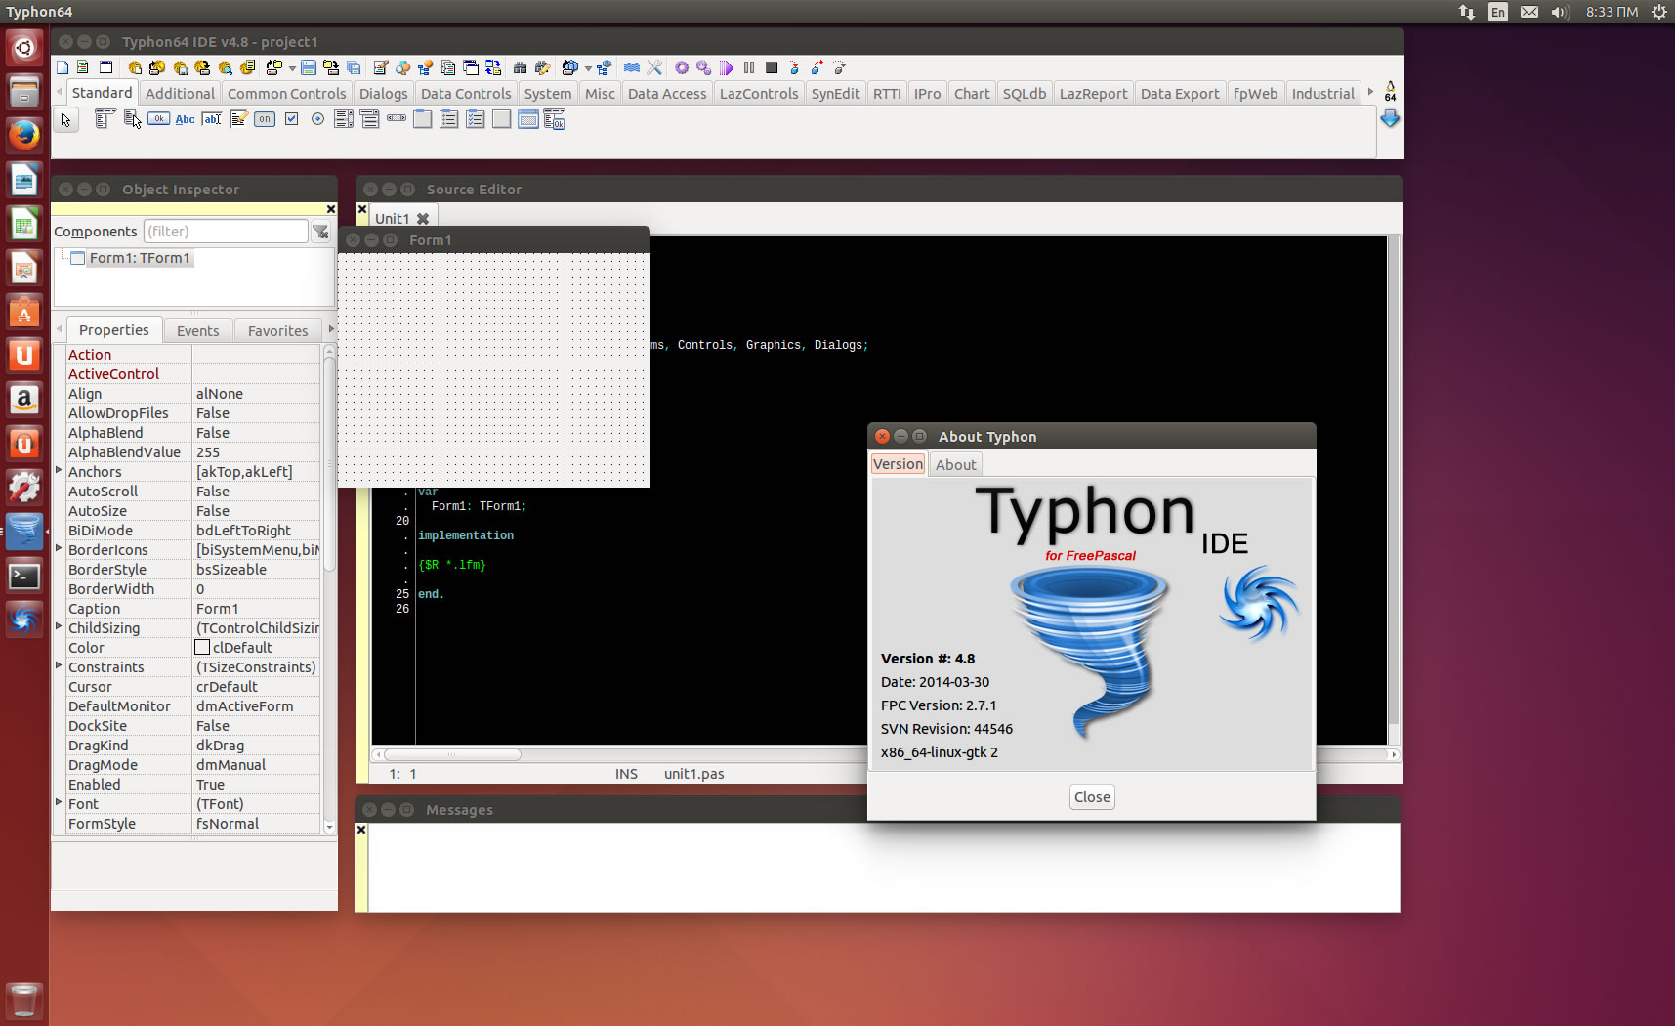Select the TPanel component icon
The width and height of the screenshot is (1675, 1026).
click(502, 119)
